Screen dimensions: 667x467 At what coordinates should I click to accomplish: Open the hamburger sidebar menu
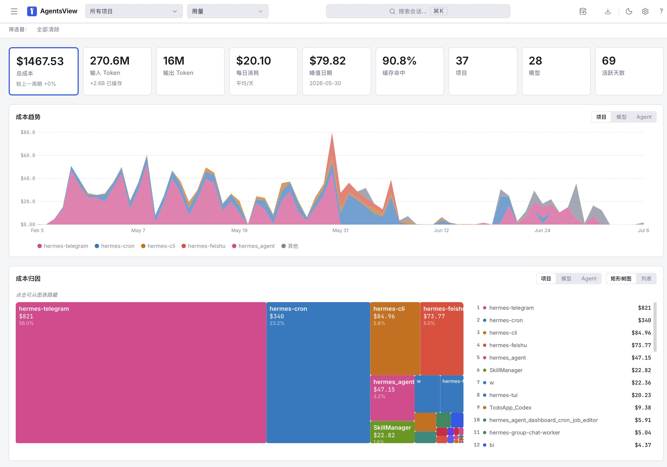point(14,11)
